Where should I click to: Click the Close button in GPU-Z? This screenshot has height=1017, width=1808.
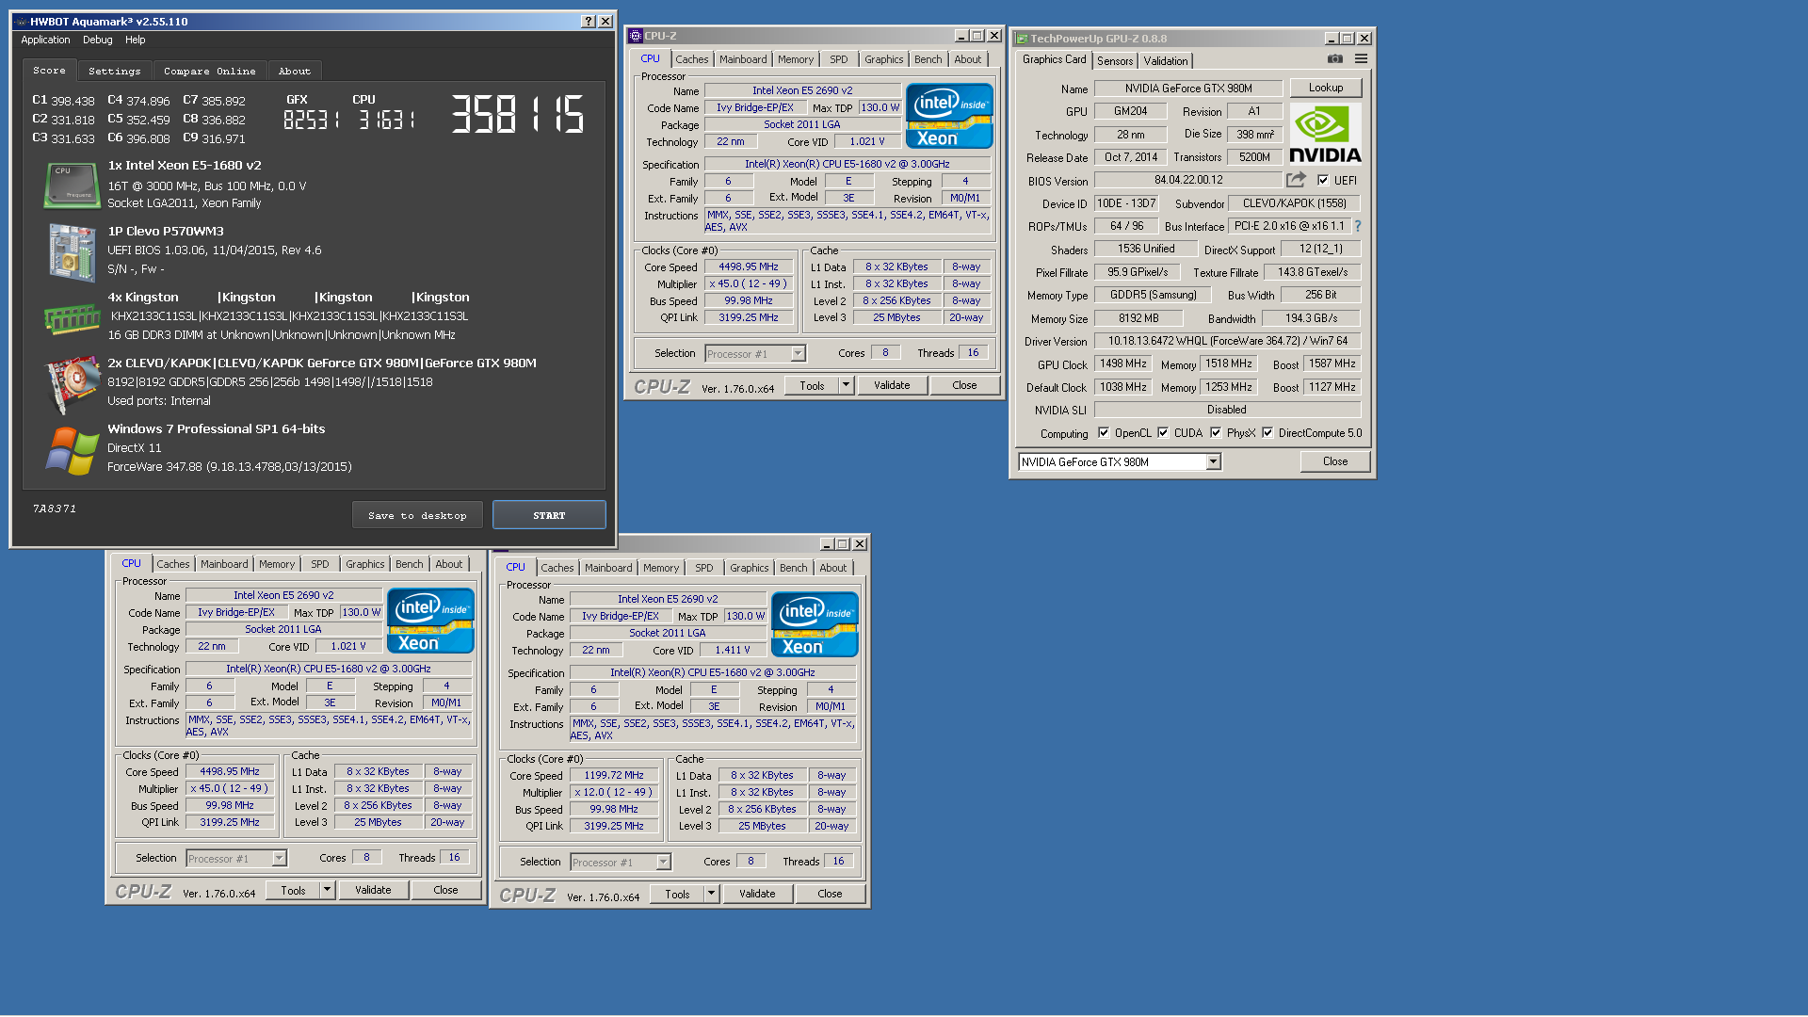click(1335, 461)
